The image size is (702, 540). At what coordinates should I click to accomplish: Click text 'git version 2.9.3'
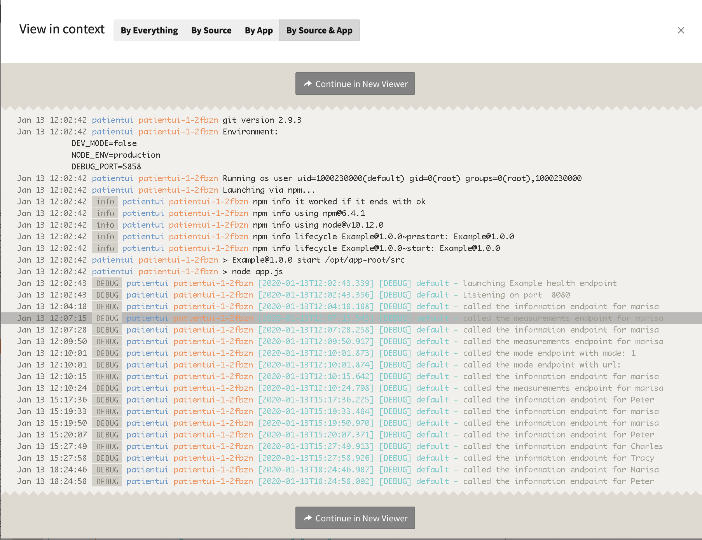(x=262, y=120)
